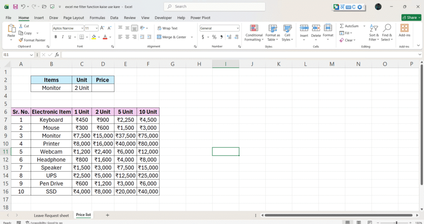
Task: Open the Font Color dropdown arrow
Action: click(x=110, y=37)
